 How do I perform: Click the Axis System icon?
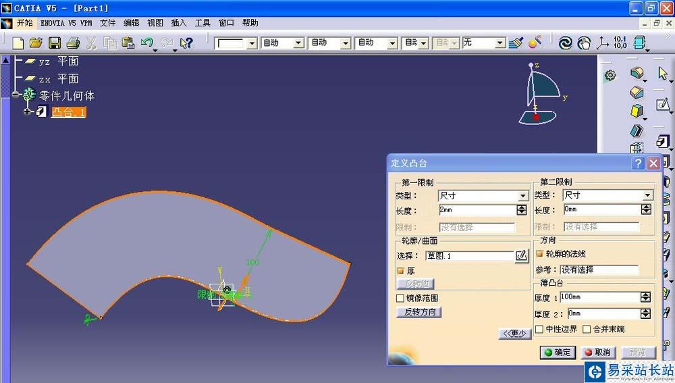coord(602,43)
